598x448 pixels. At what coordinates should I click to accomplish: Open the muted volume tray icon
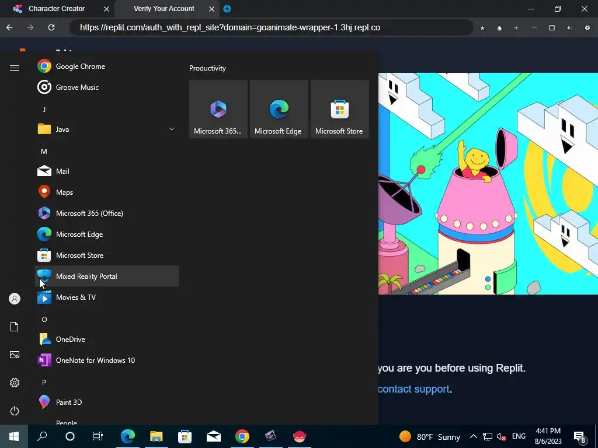(x=501, y=436)
